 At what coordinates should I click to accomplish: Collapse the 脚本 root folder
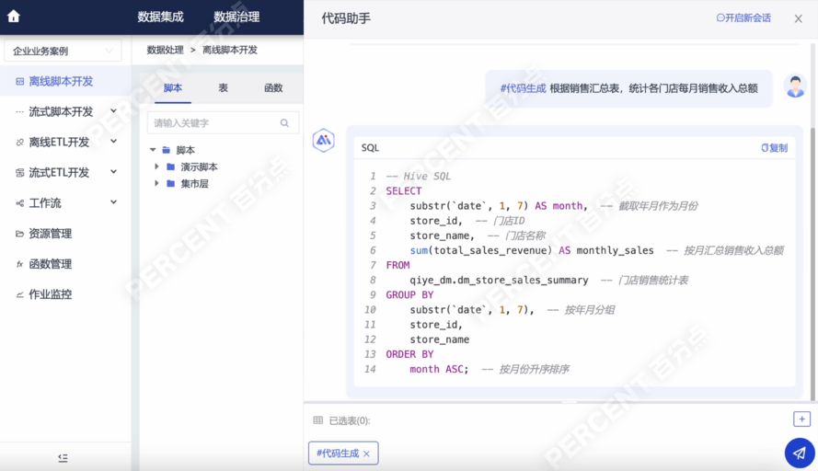153,150
